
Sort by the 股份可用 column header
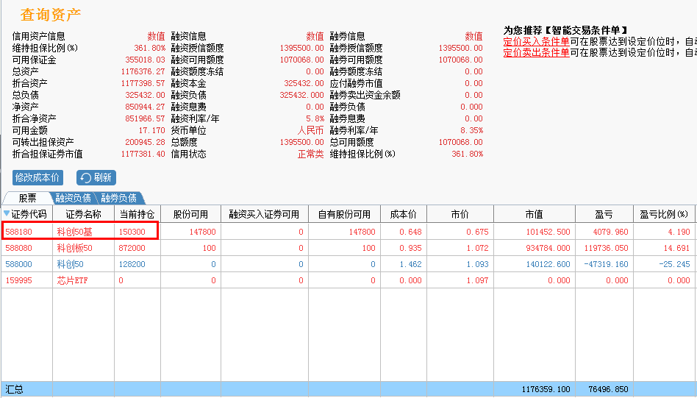click(x=190, y=214)
